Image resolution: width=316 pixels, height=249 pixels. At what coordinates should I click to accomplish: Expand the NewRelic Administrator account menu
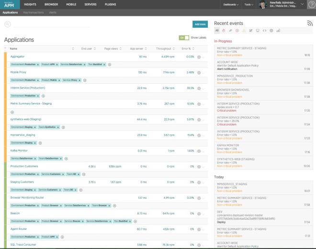(302, 4)
